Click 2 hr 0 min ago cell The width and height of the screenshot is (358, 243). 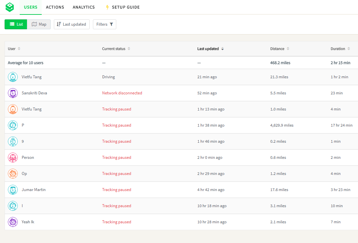click(x=210, y=158)
